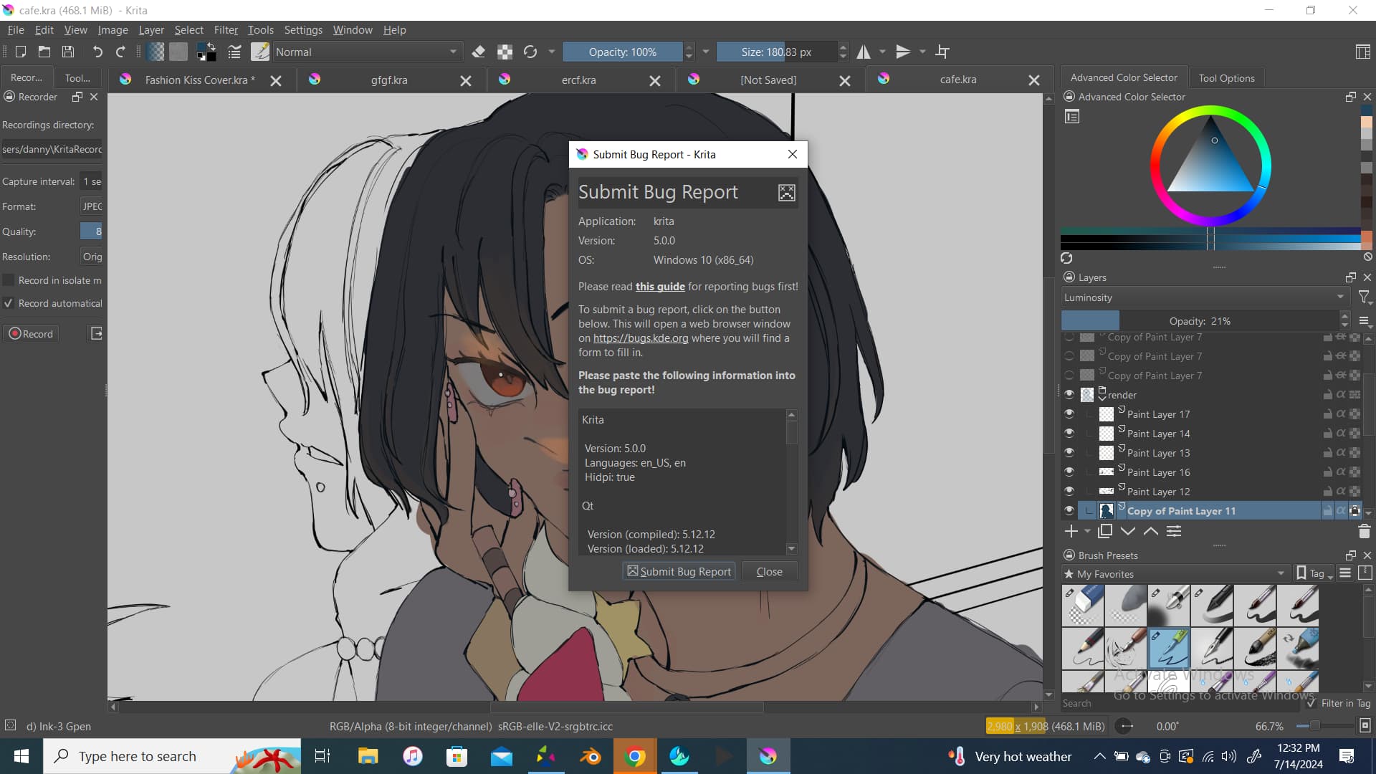Image resolution: width=1376 pixels, height=774 pixels.
Task: Delete layer with trash icon
Action: tap(1364, 531)
